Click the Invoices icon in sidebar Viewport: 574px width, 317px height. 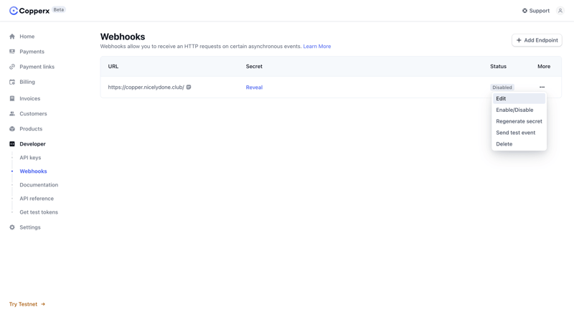pyautogui.click(x=12, y=98)
